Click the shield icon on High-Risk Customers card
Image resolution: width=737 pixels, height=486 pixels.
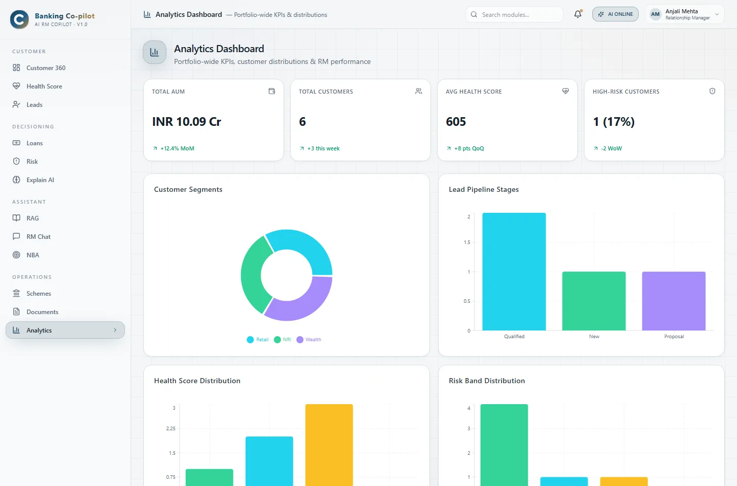pos(712,91)
